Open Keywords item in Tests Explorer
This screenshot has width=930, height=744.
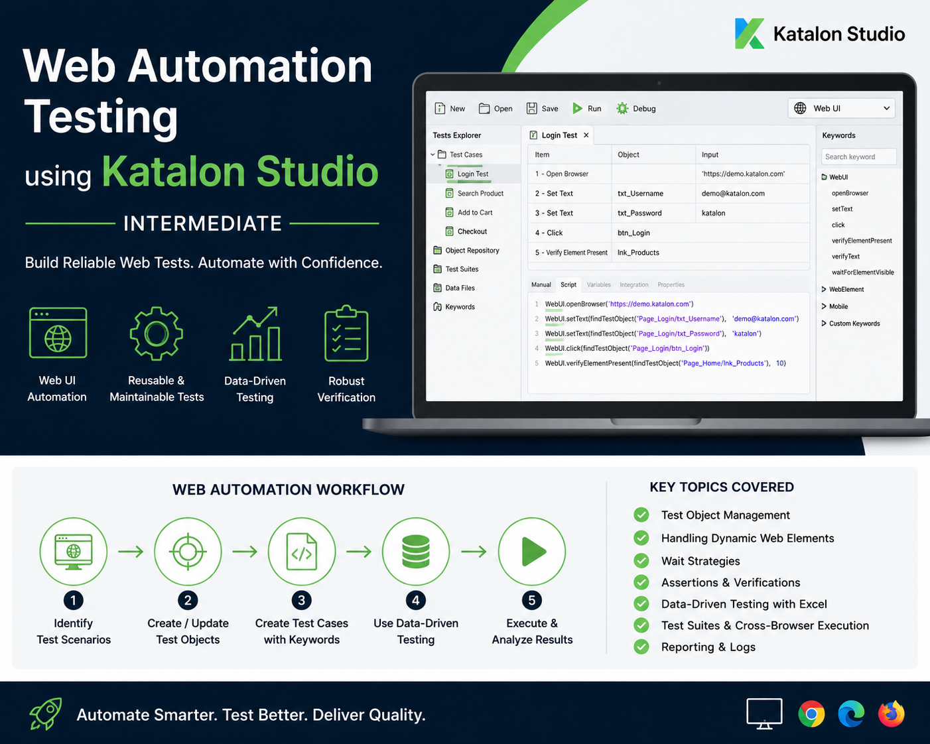coord(460,306)
